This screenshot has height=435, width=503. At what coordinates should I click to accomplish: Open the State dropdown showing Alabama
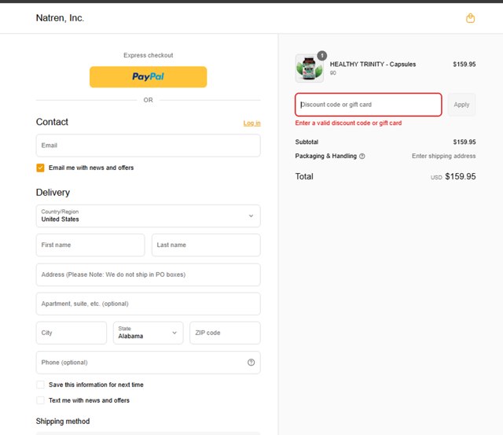click(149, 333)
